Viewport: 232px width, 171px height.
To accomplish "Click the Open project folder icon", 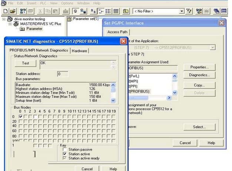I will coord(13,11).
